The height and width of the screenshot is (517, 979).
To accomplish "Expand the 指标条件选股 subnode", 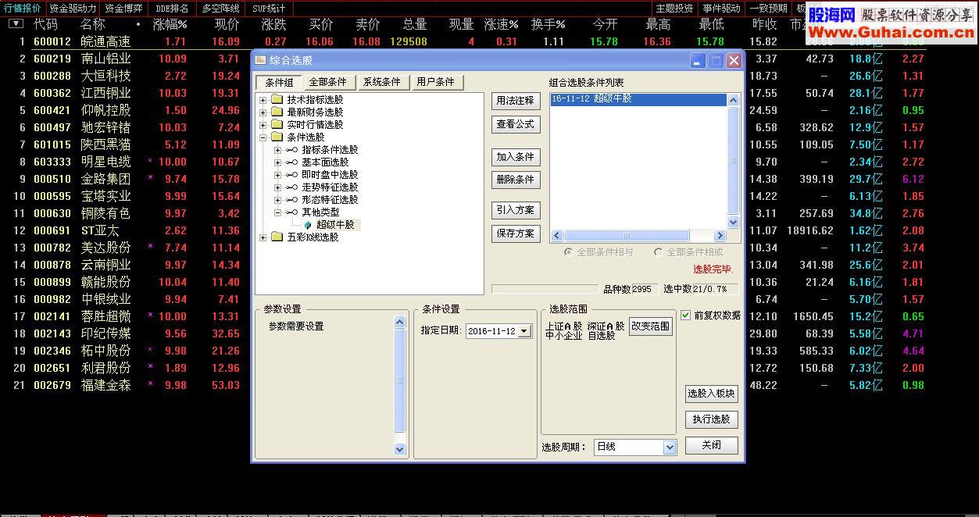I will (x=278, y=150).
